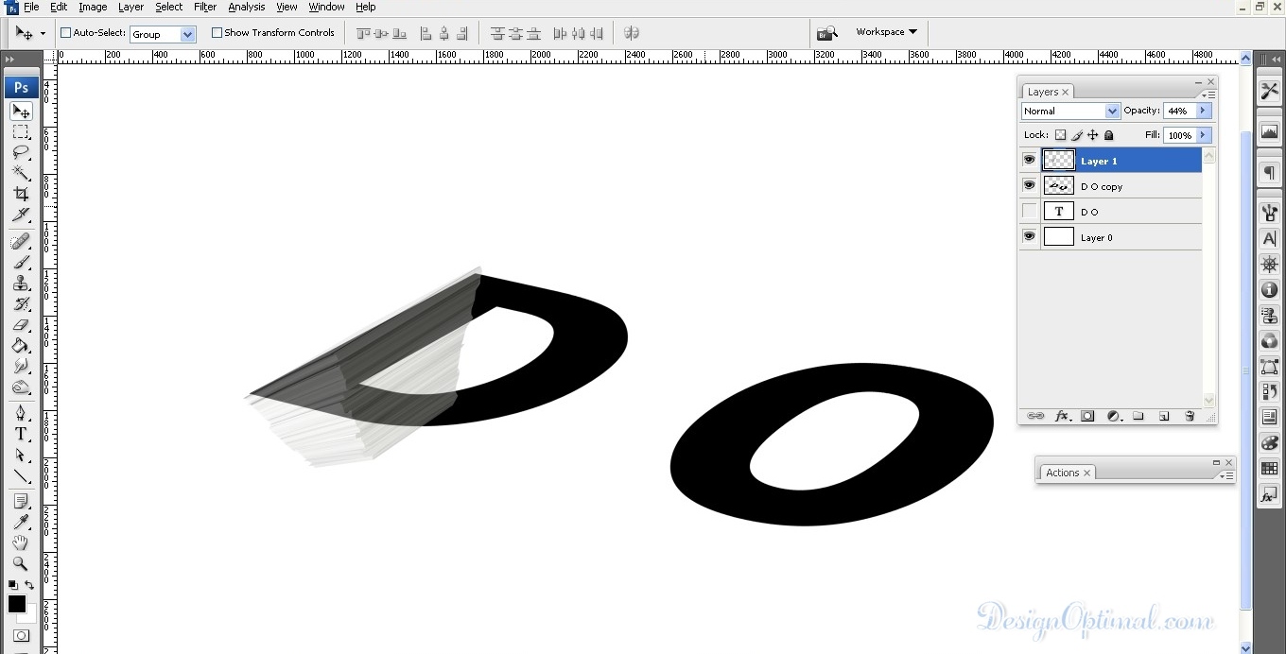The width and height of the screenshot is (1286, 654).
Task: Open the Info panel from dock
Action: click(x=1269, y=290)
